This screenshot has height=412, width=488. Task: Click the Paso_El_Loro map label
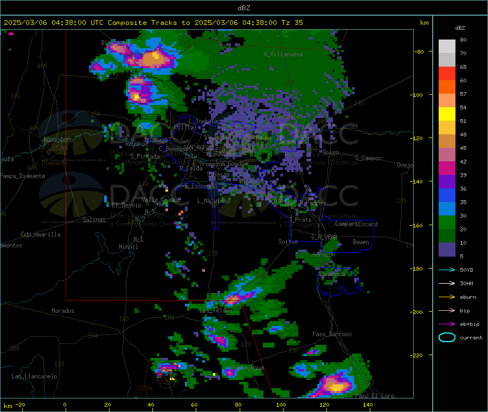tap(375, 396)
